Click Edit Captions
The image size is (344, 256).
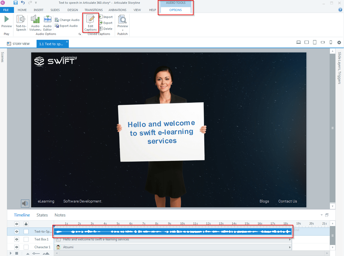tap(91, 23)
